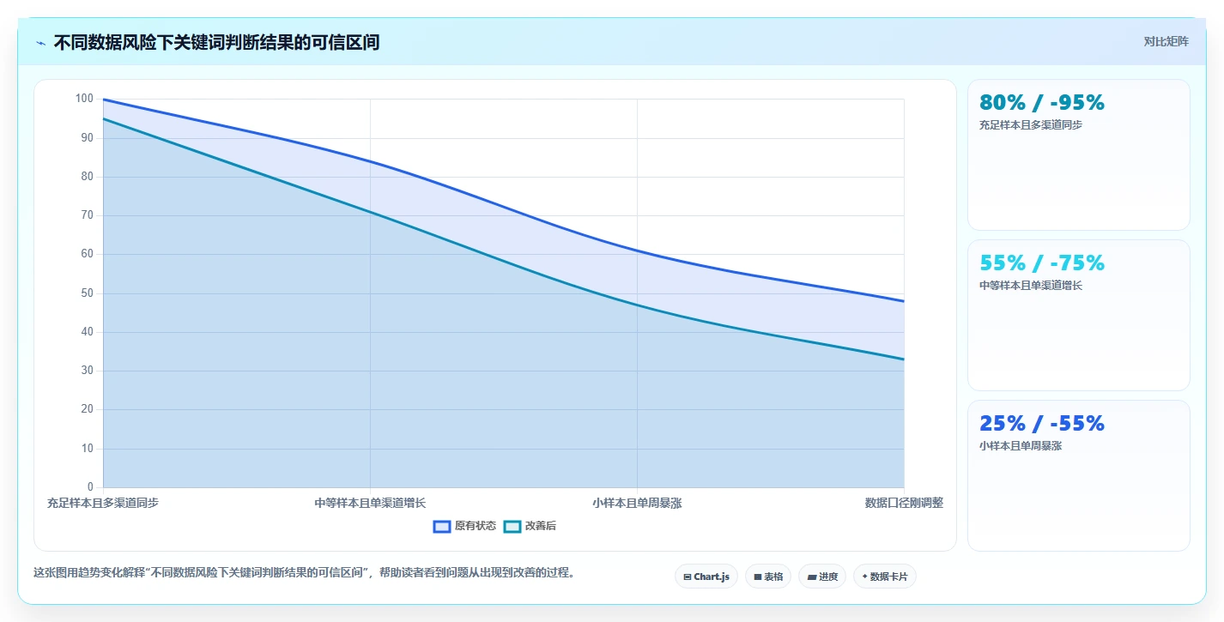Click the chart title 不同数据风险下关键词判断结果的可信区间

[x=216, y=42]
